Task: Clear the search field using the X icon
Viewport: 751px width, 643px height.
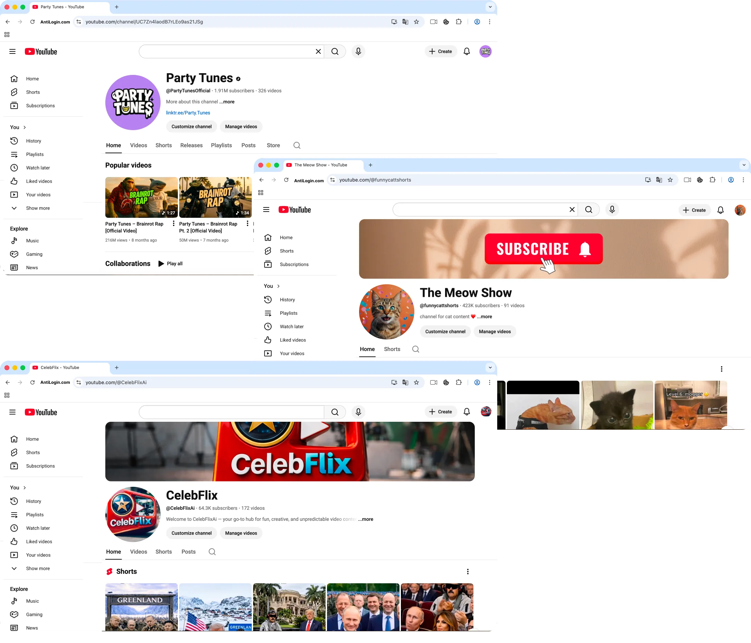Action: 318,51
